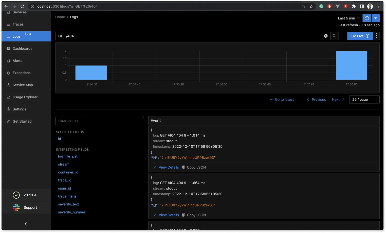Open the Service Map view
The width and height of the screenshot is (386, 233).
tap(26, 85)
